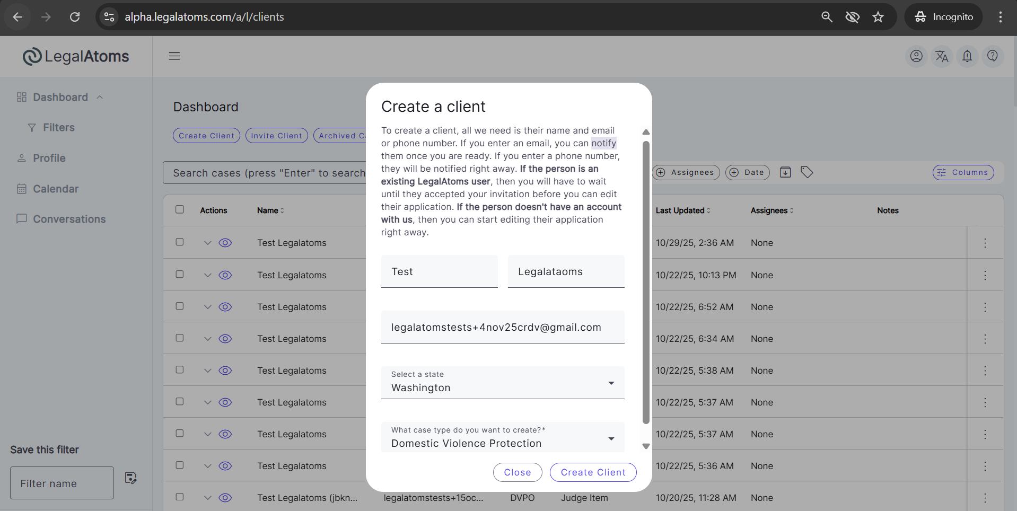Click the Close button in dialog
Image resolution: width=1017 pixels, height=511 pixels.
click(517, 472)
